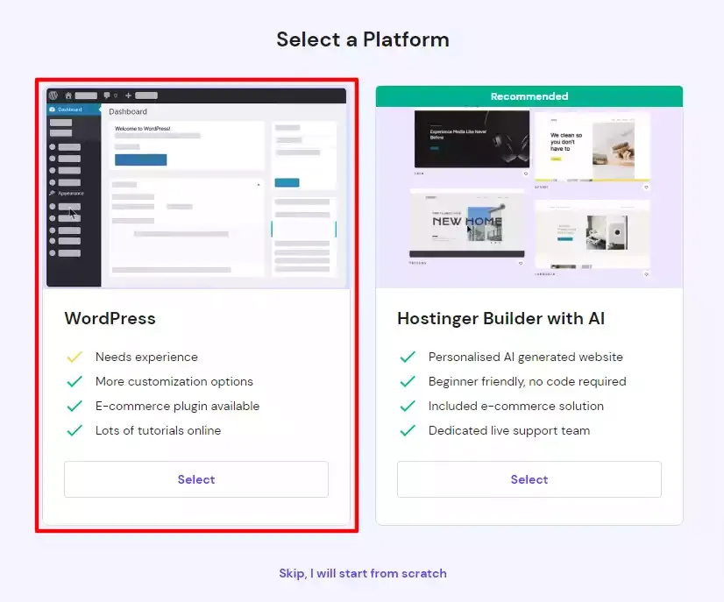Click heart icon under cleaning template
Screen dimensions: 724x602
[x=646, y=187]
